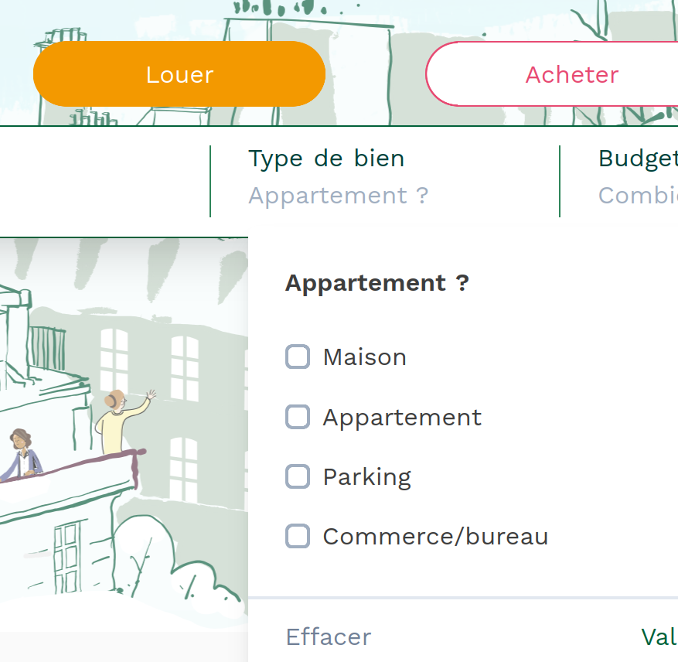Open the Type de bien dropdown
The image size is (678, 662).
(x=325, y=159)
